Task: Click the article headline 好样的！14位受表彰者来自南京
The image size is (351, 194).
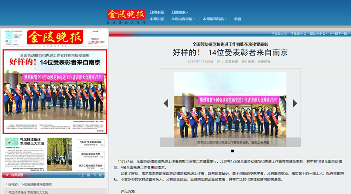Action: point(230,53)
